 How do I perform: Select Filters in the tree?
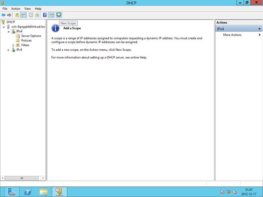[x=25, y=45]
